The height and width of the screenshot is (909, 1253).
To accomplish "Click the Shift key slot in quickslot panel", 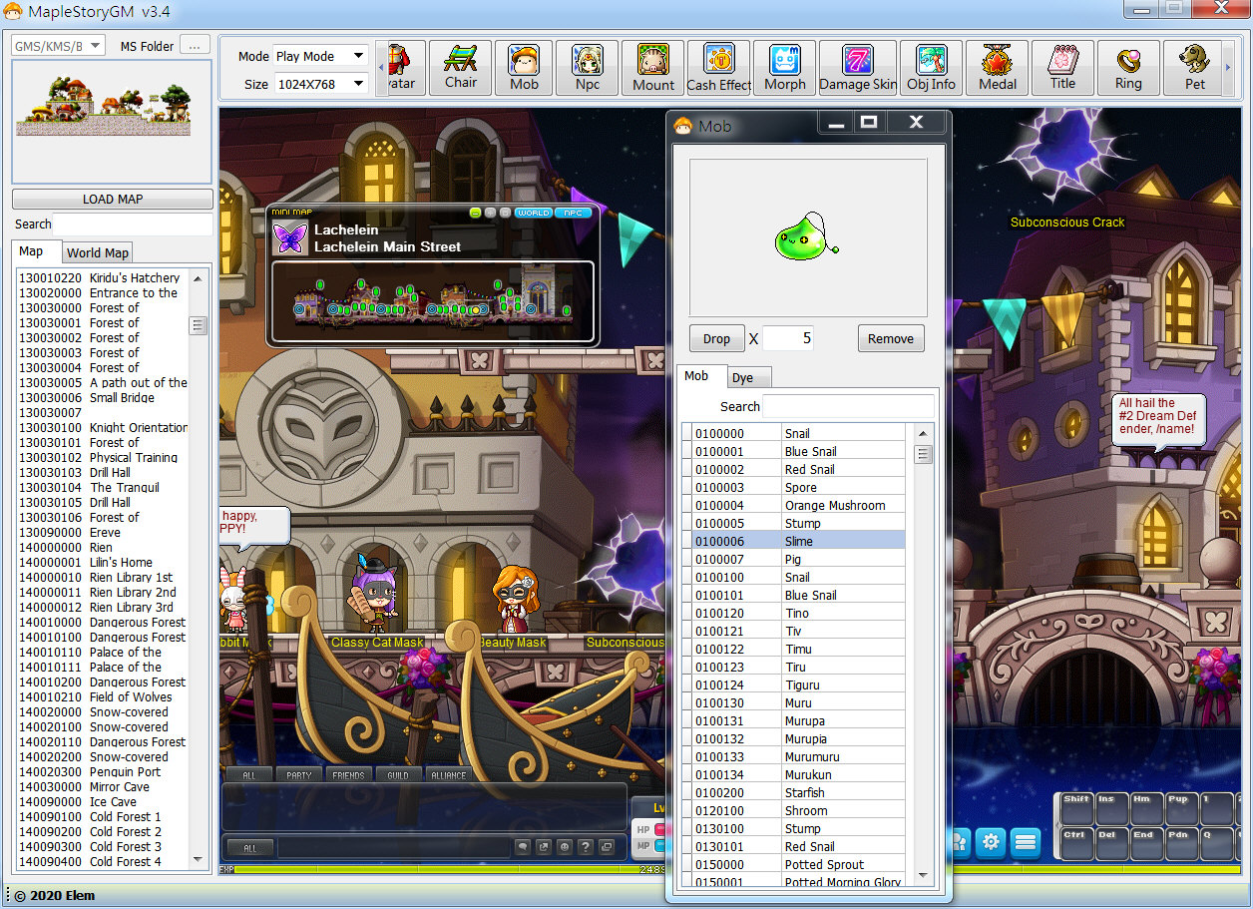I will (x=1076, y=809).
